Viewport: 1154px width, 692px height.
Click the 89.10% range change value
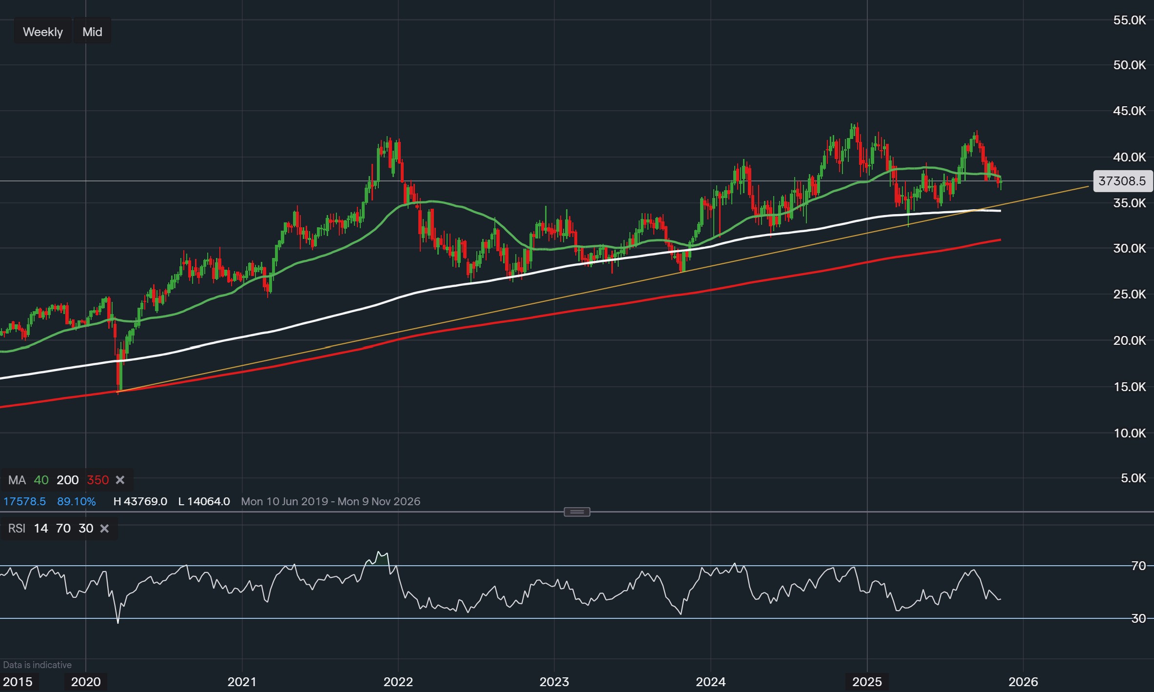pyautogui.click(x=76, y=502)
